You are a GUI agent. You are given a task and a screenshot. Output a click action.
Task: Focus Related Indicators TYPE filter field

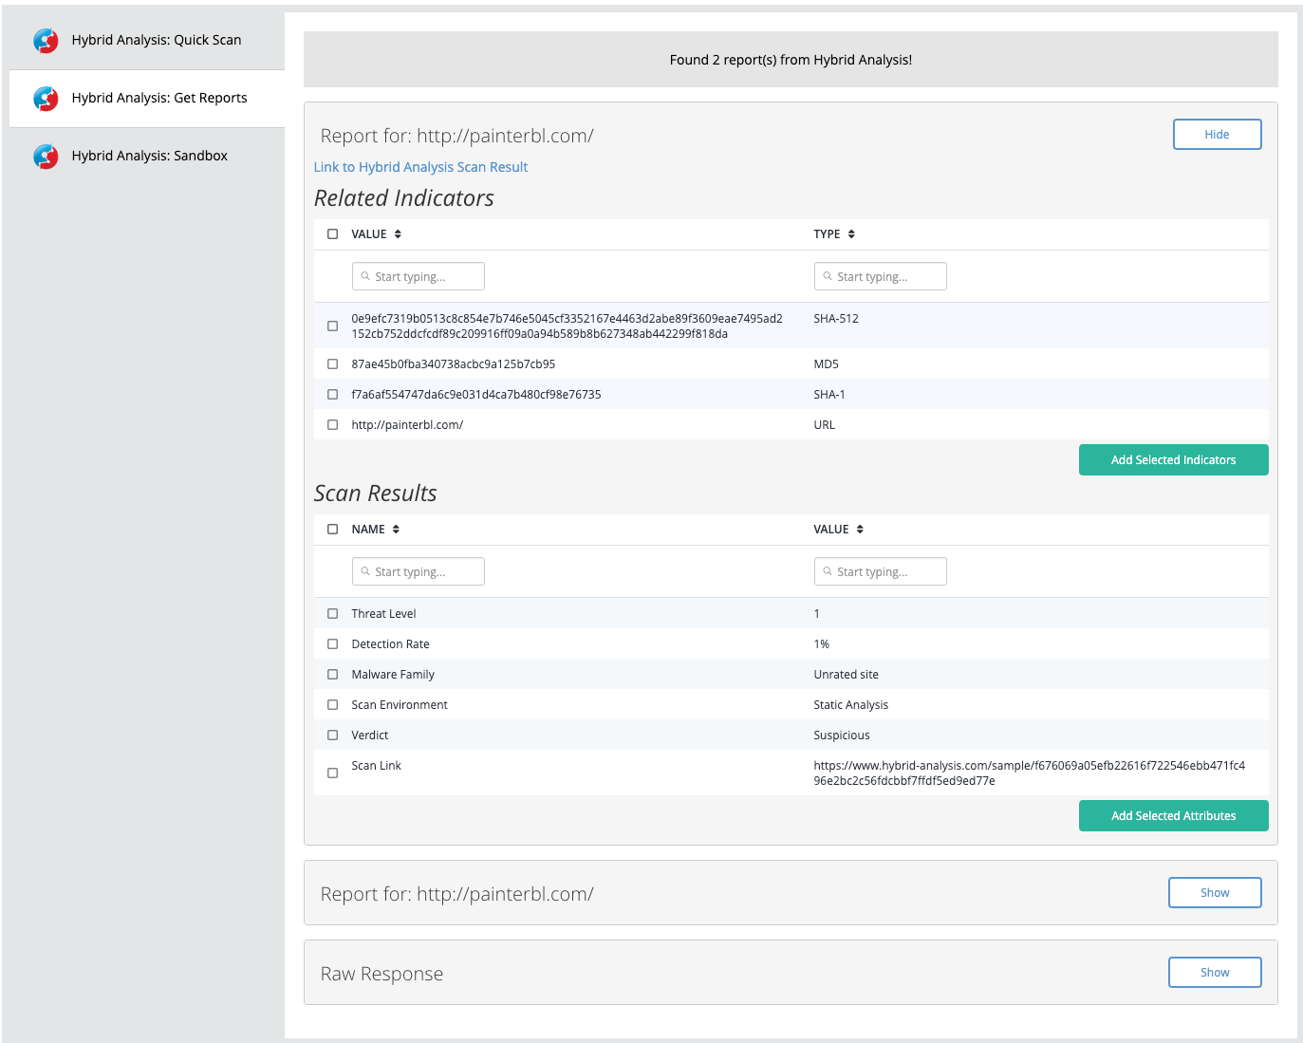[x=881, y=276]
